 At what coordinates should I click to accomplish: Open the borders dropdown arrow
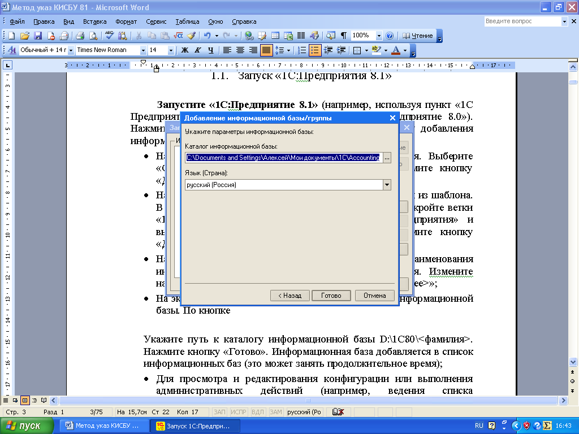coord(366,50)
